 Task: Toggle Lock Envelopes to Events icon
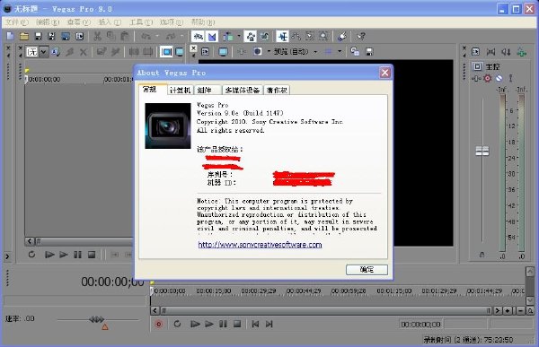coord(251,36)
